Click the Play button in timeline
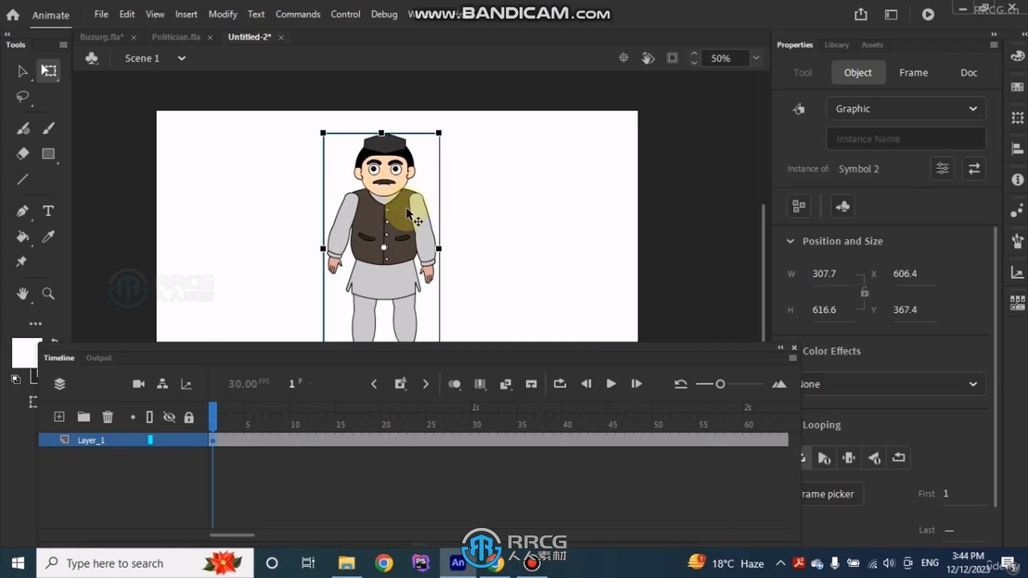The image size is (1028, 578). [611, 384]
